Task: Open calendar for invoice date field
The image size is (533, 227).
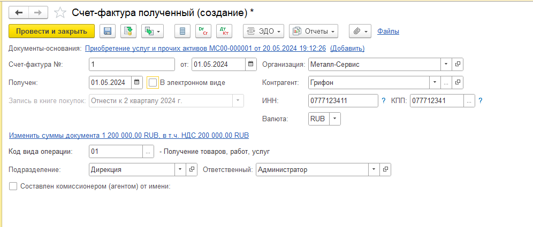Action: click(251, 65)
